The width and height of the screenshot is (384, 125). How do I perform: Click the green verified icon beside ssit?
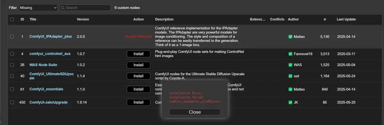click(x=290, y=76)
